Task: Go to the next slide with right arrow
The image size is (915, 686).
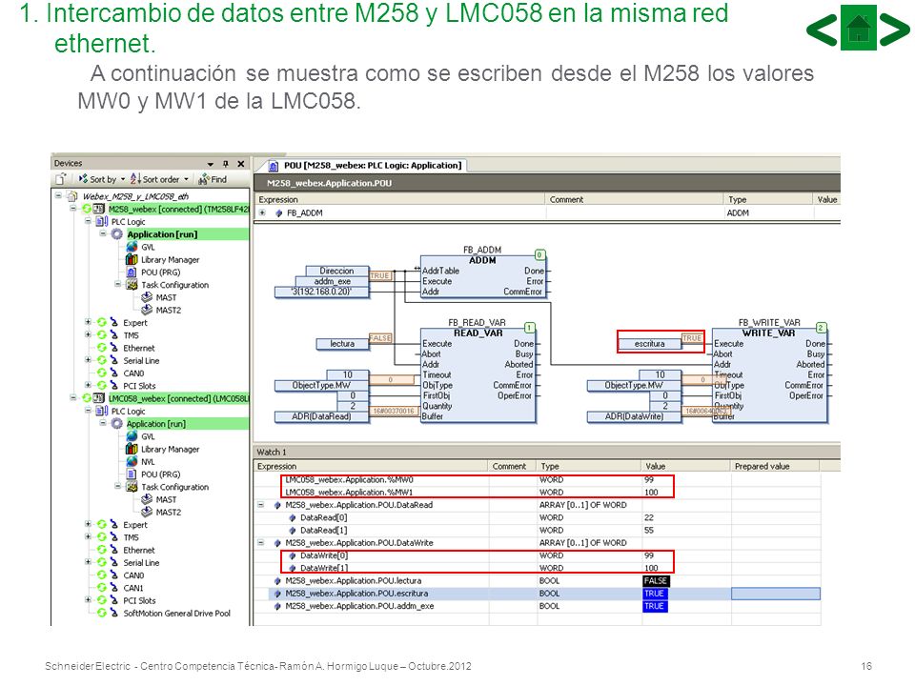Action: click(895, 28)
